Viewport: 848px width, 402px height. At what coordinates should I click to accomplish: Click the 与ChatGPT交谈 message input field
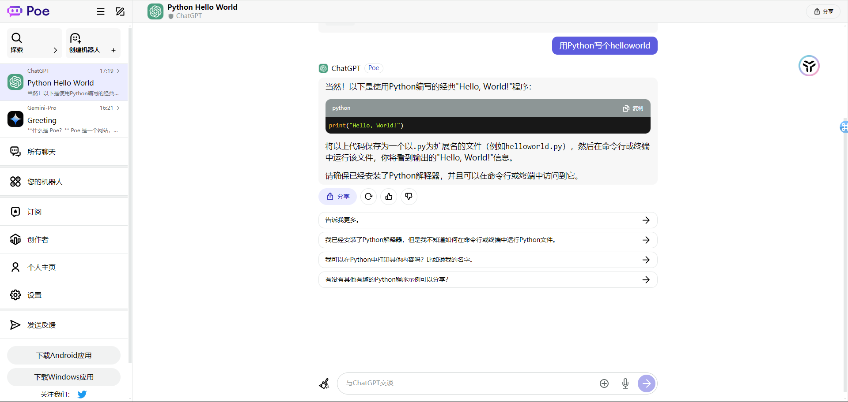click(468, 383)
